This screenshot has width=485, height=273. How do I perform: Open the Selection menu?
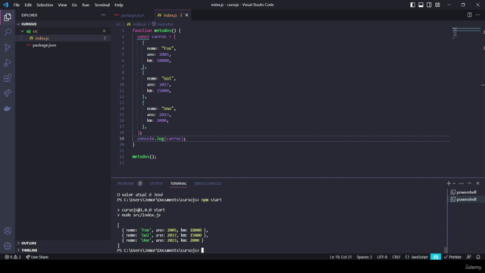point(45,5)
